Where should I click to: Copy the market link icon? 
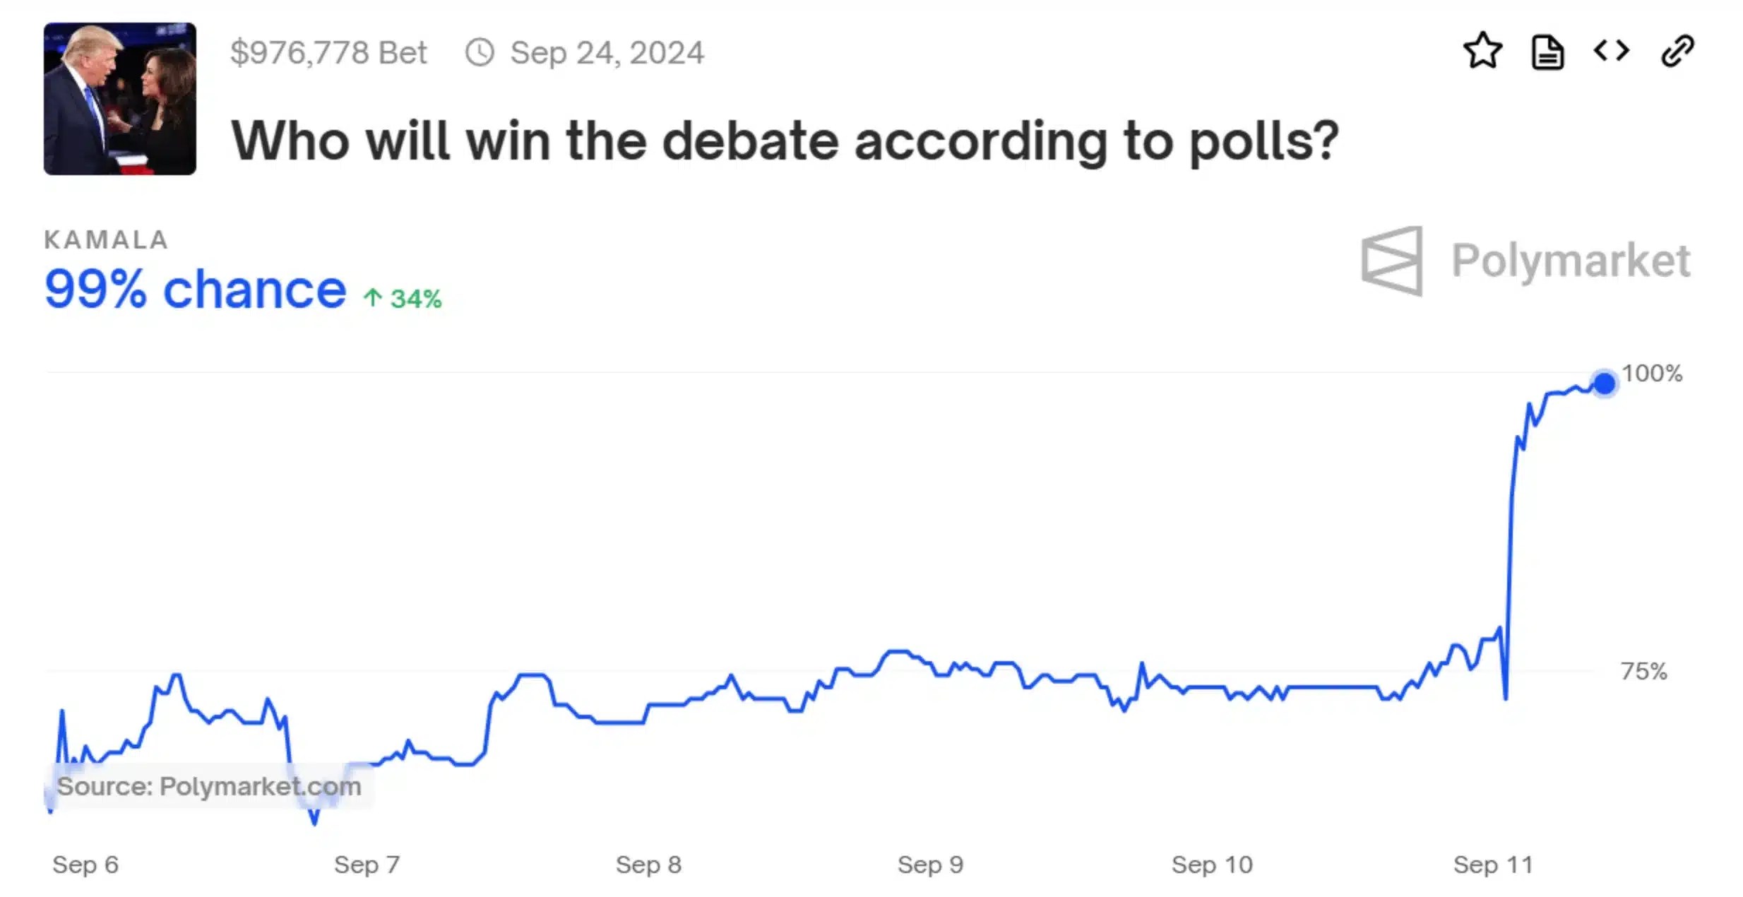(x=1677, y=52)
